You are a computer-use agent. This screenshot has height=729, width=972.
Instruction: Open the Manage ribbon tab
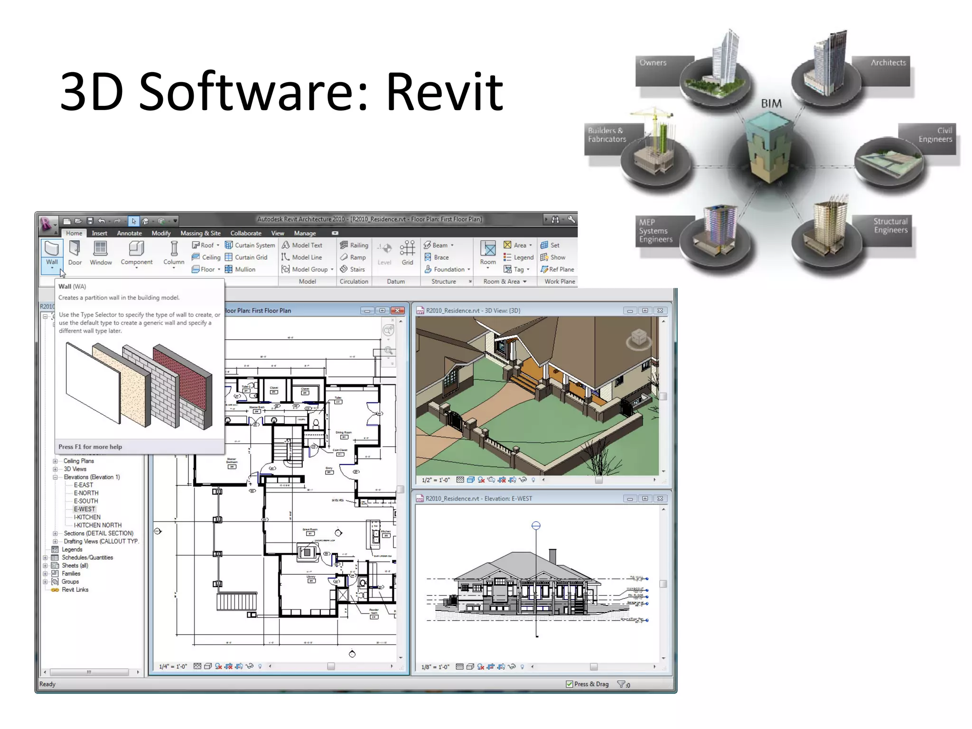click(305, 233)
